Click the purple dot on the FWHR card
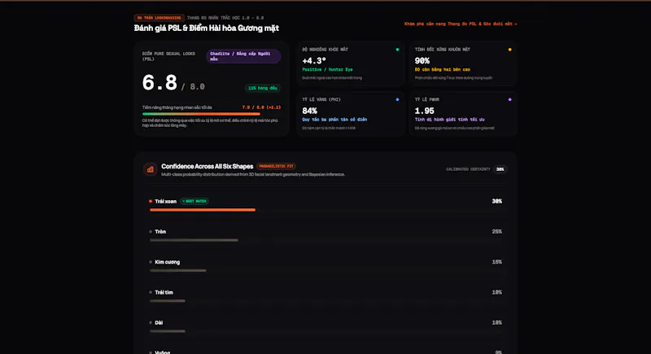 pos(510,99)
